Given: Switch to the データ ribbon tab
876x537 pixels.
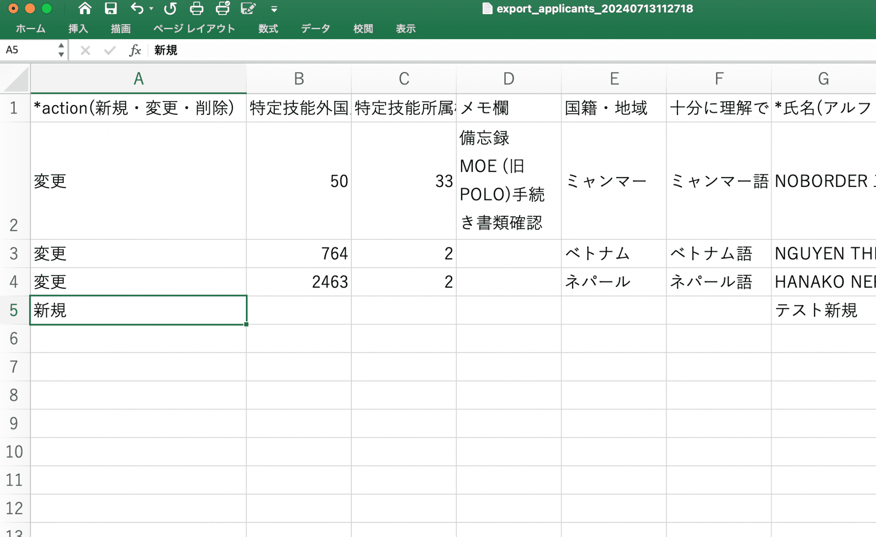Looking at the screenshot, I should [315, 29].
